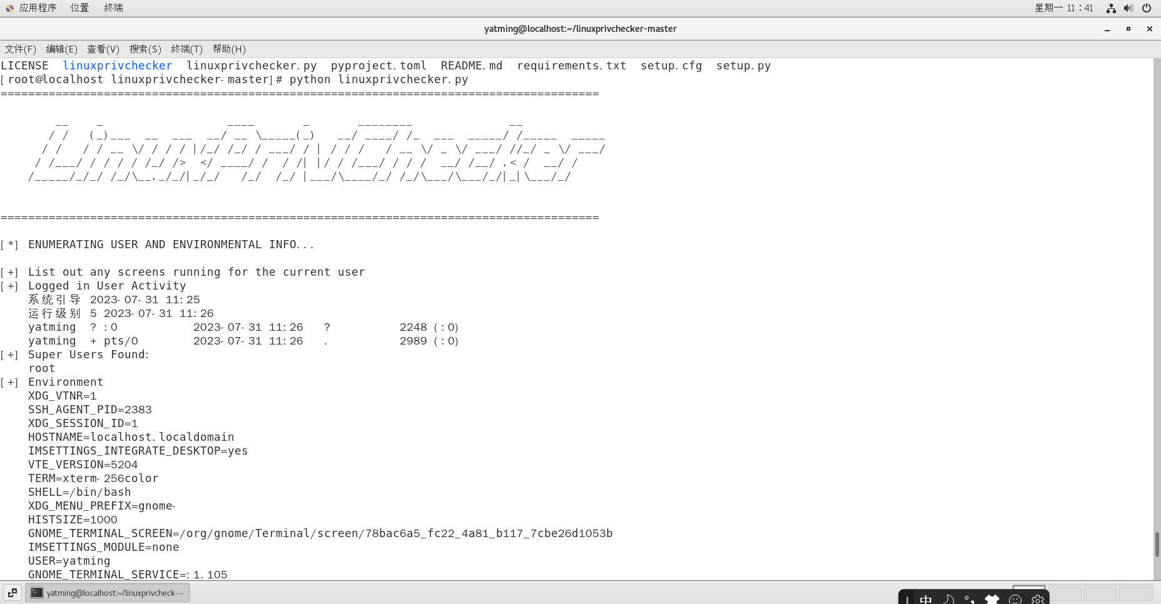Click the terminal icon on the taskbar entry

point(37,593)
